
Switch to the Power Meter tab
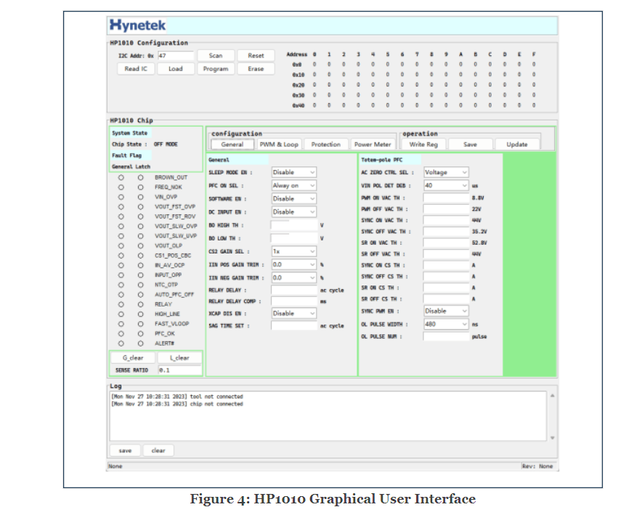(373, 144)
